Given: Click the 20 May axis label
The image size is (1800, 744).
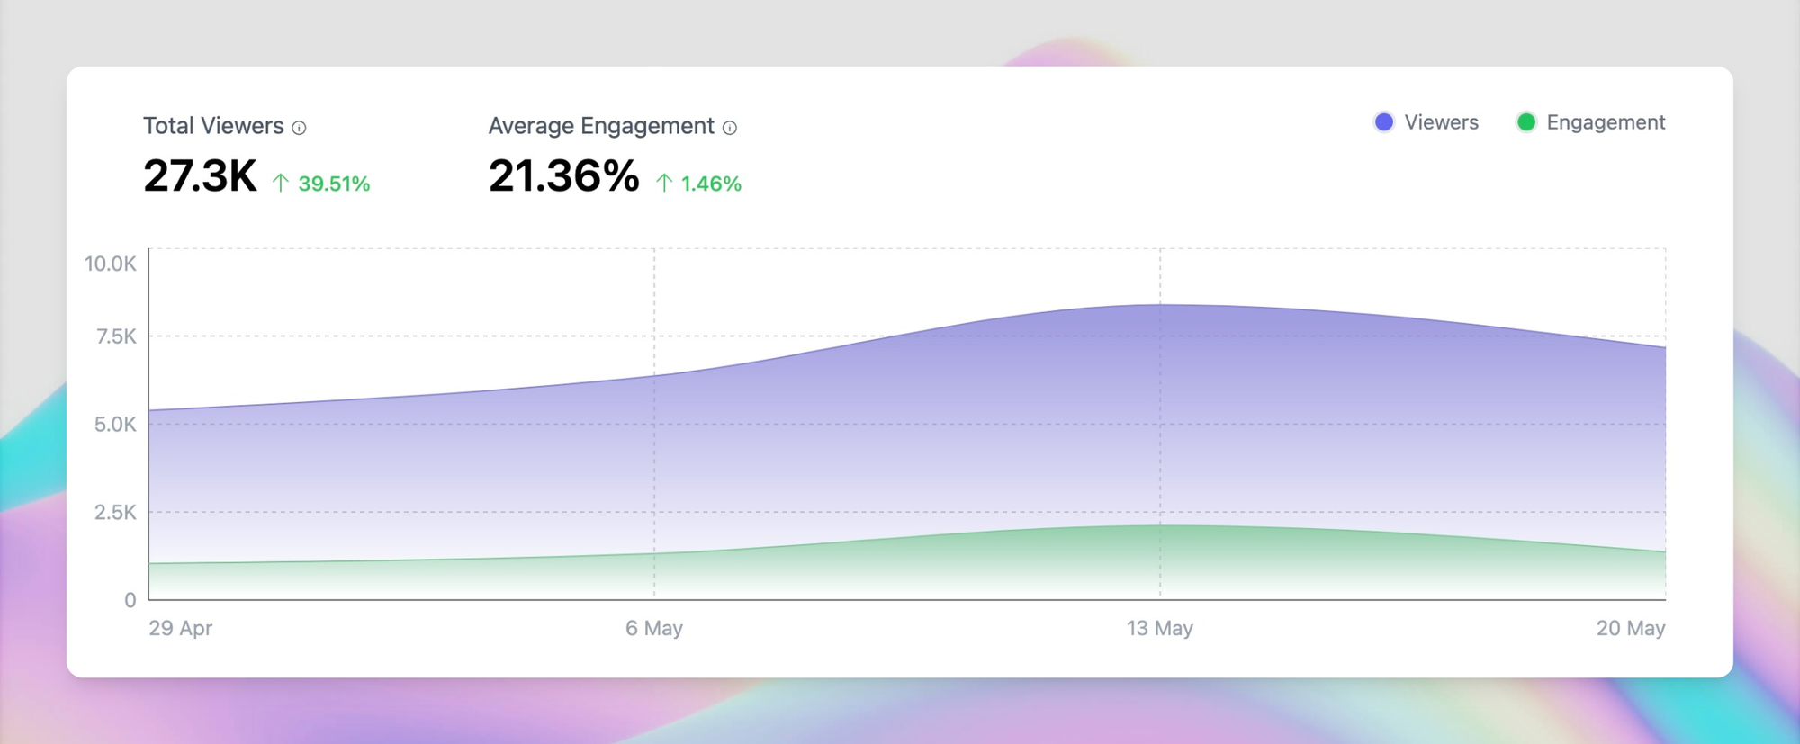Looking at the screenshot, I should pos(1631,628).
